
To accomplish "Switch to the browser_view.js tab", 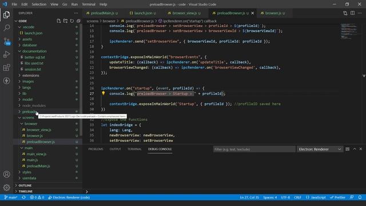I will click(184, 13).
